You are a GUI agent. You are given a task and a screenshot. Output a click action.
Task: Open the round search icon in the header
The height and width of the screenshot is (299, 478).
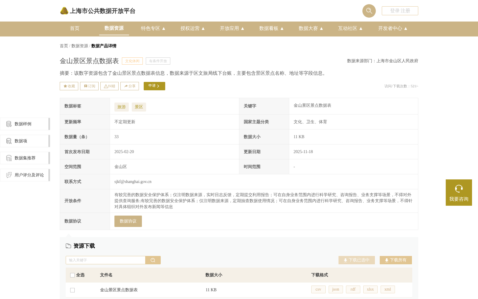click(x=369, y=11)
